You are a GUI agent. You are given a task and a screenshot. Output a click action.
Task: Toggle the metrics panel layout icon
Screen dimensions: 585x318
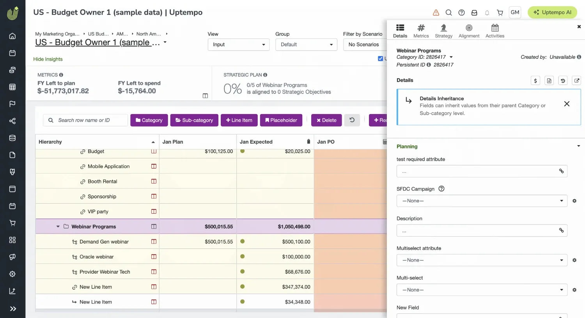[x=205, y=96]
